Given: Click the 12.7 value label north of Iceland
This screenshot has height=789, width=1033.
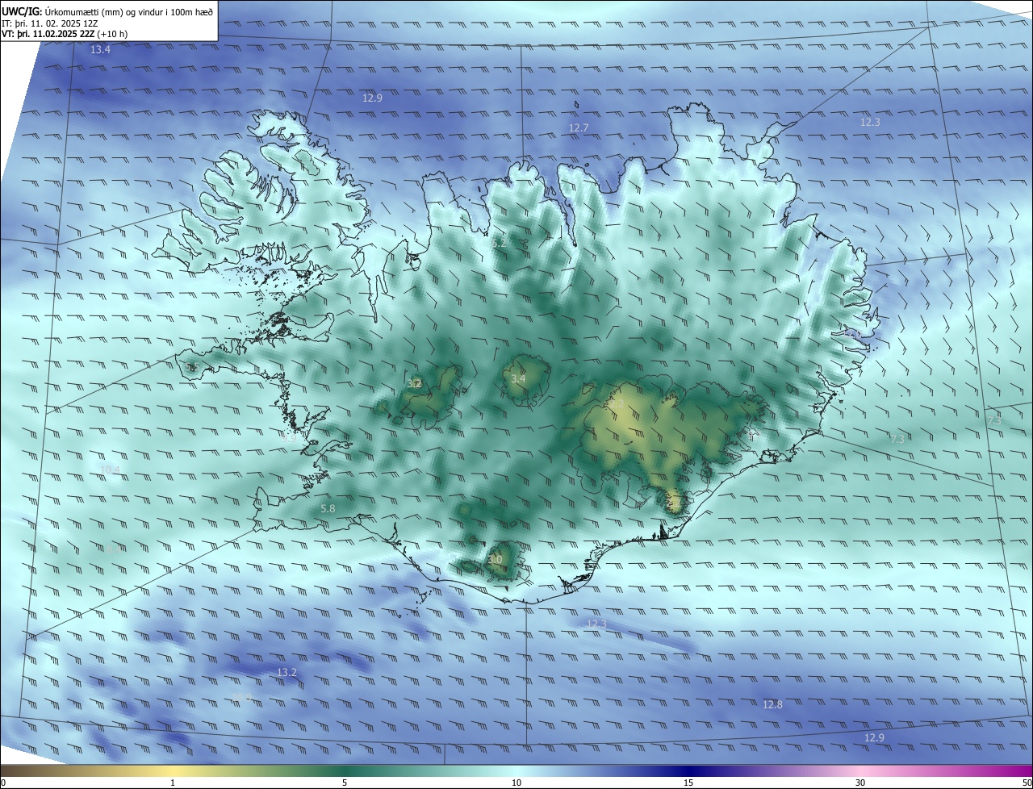Looking at the screenshot, I should 579,128.
